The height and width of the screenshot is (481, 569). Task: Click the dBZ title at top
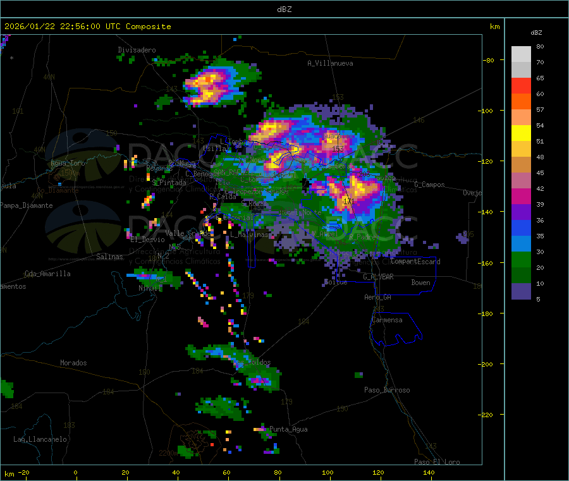(x=284, y=9)
